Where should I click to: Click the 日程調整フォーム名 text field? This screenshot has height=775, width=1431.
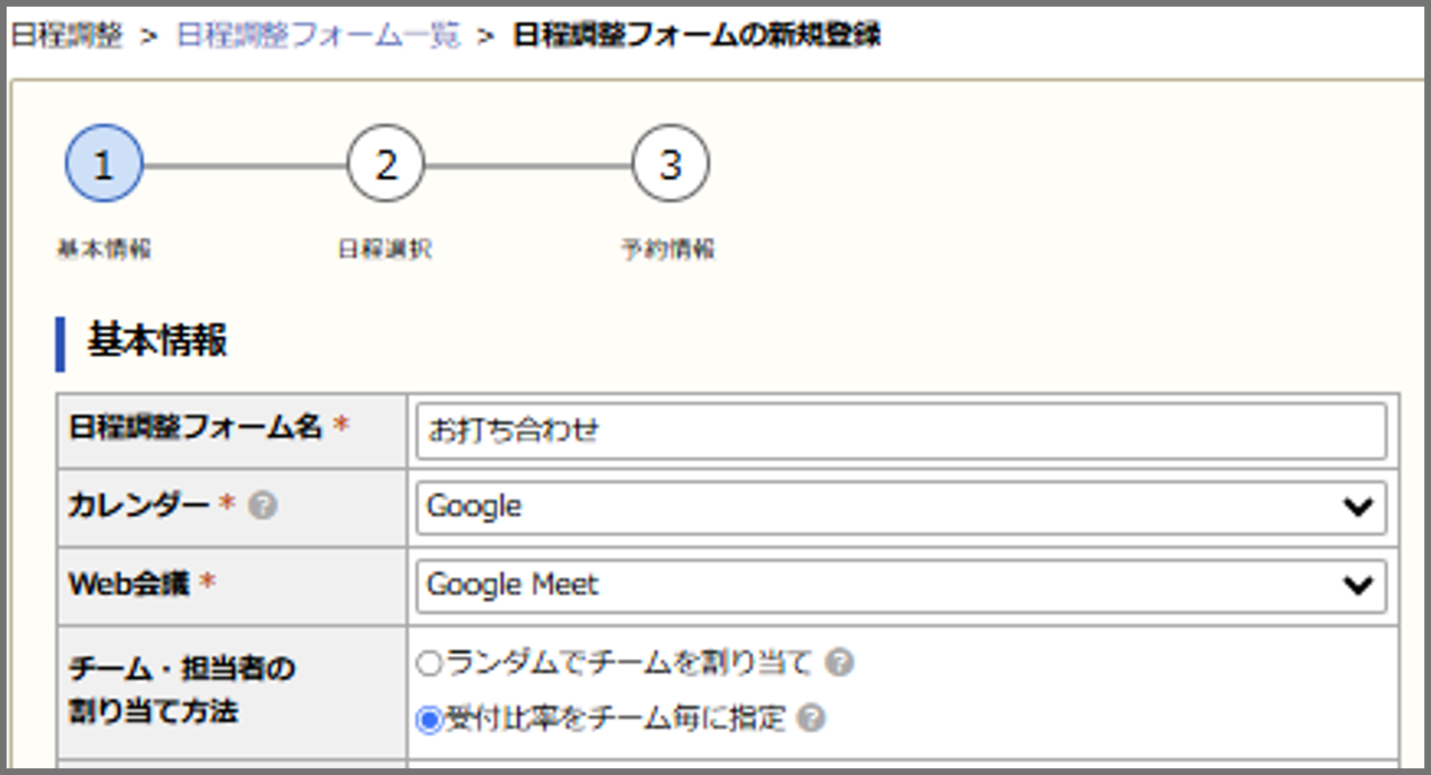coord(901,430)
